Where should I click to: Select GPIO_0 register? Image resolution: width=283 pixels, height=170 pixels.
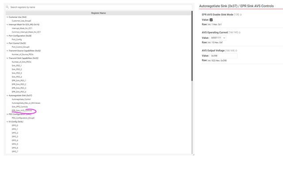(15, 125)
